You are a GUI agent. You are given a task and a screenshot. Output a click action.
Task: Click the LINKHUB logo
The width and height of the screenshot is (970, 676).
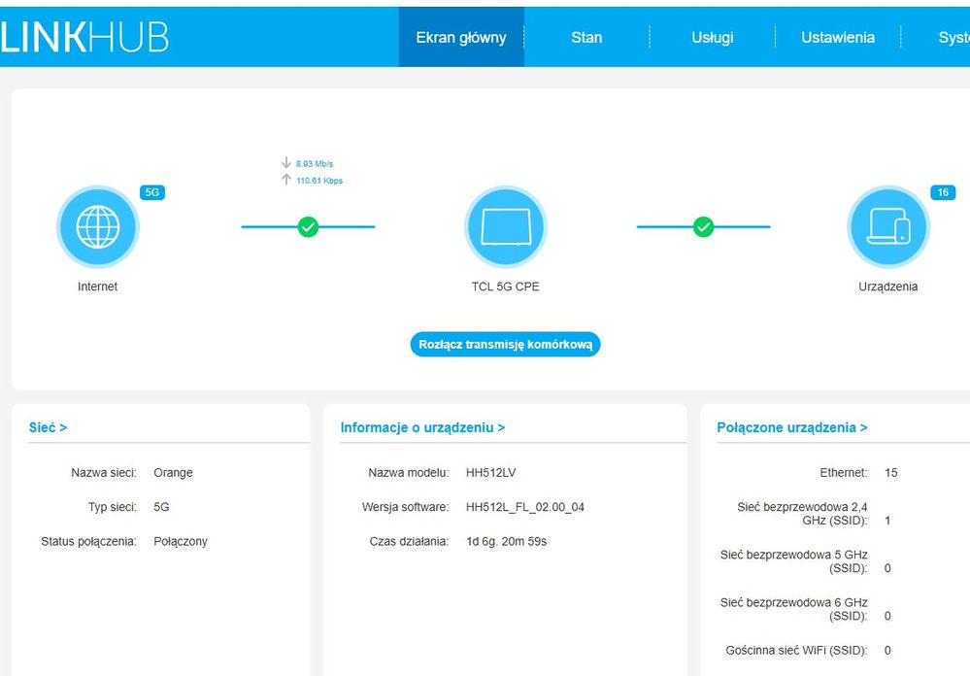click(x=85, y=37)
